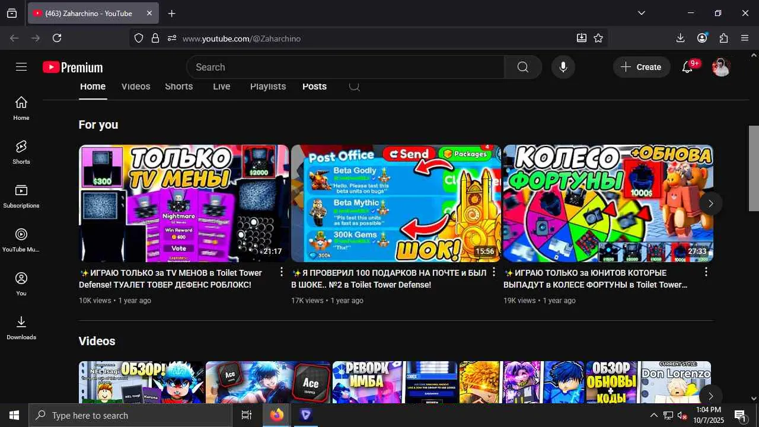The width and height of the screenshot is (759, 427).
Task: Play the Post Office ШОК thumbnail
Action: point(396,203)
